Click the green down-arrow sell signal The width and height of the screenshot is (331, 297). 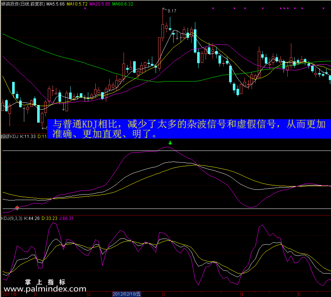point(170,143)
